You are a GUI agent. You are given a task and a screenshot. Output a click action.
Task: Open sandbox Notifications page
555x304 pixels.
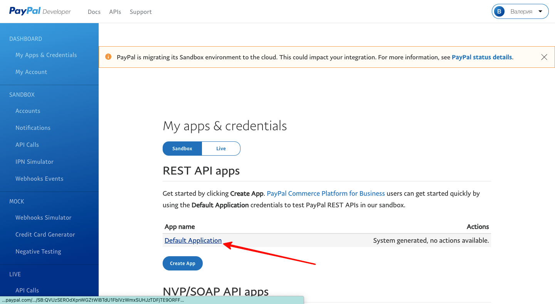tap(33, 128)
